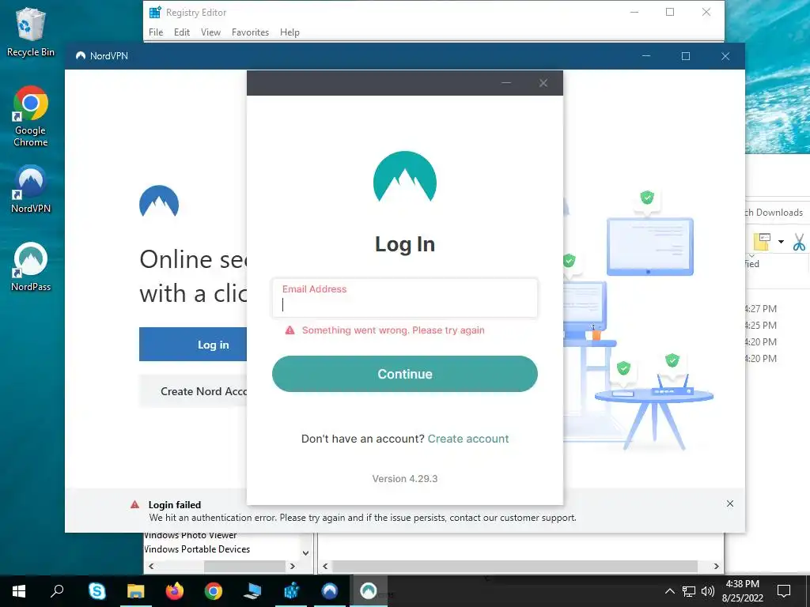This screenshot has height=607, width=810.
Task: Show hidden system tray icons
Action: (x=669, y=591)
